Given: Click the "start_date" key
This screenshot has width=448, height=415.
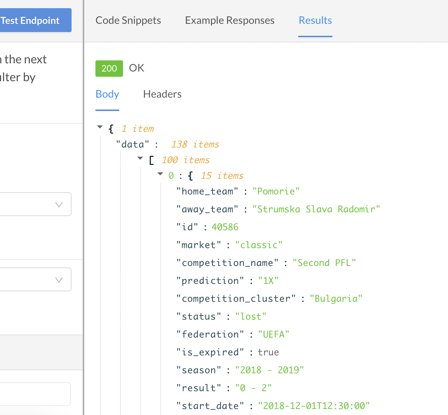Looking at the screenshot, I should pos(210,406).
